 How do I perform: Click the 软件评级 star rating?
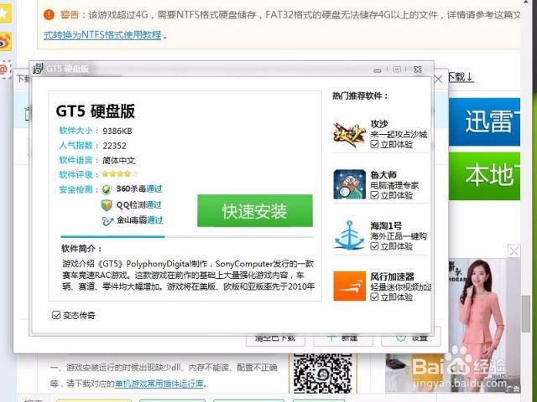coord(120,174)
